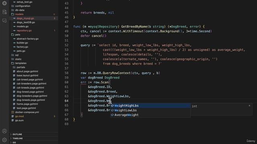Open setup_test.go file
Viewport: 257px width, 144px height.
tap(34, 2)
